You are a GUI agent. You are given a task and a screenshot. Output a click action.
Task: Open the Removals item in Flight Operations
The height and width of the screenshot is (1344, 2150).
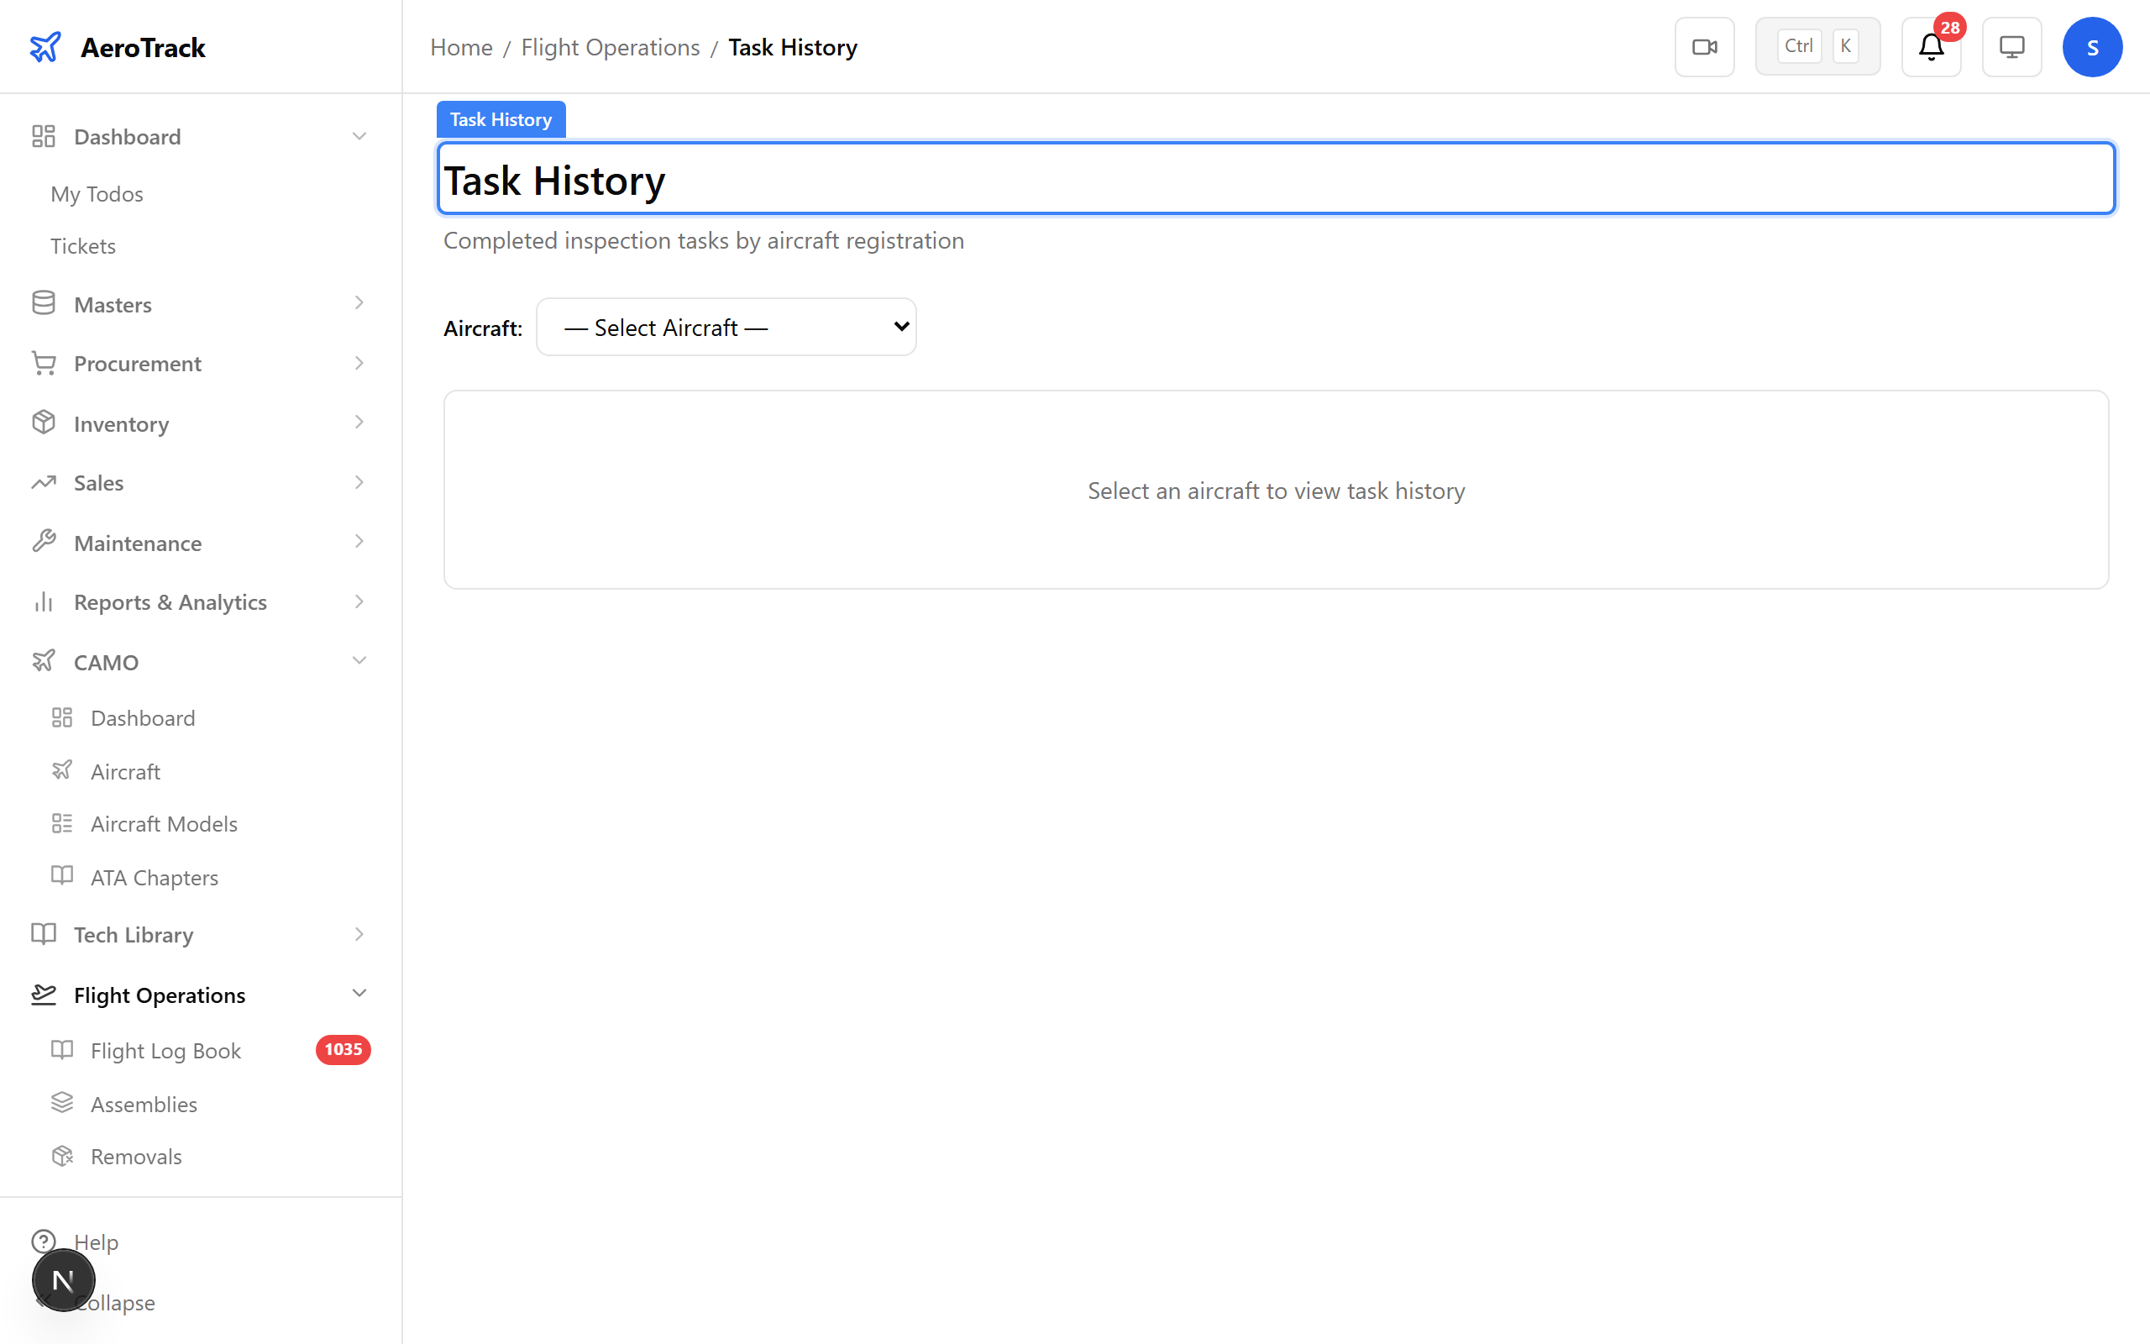[136, 1156]
